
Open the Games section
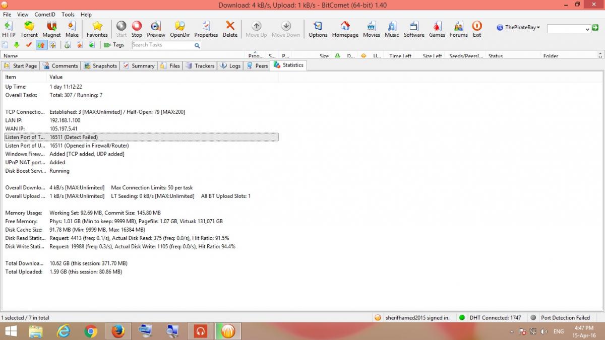(437, 29)
